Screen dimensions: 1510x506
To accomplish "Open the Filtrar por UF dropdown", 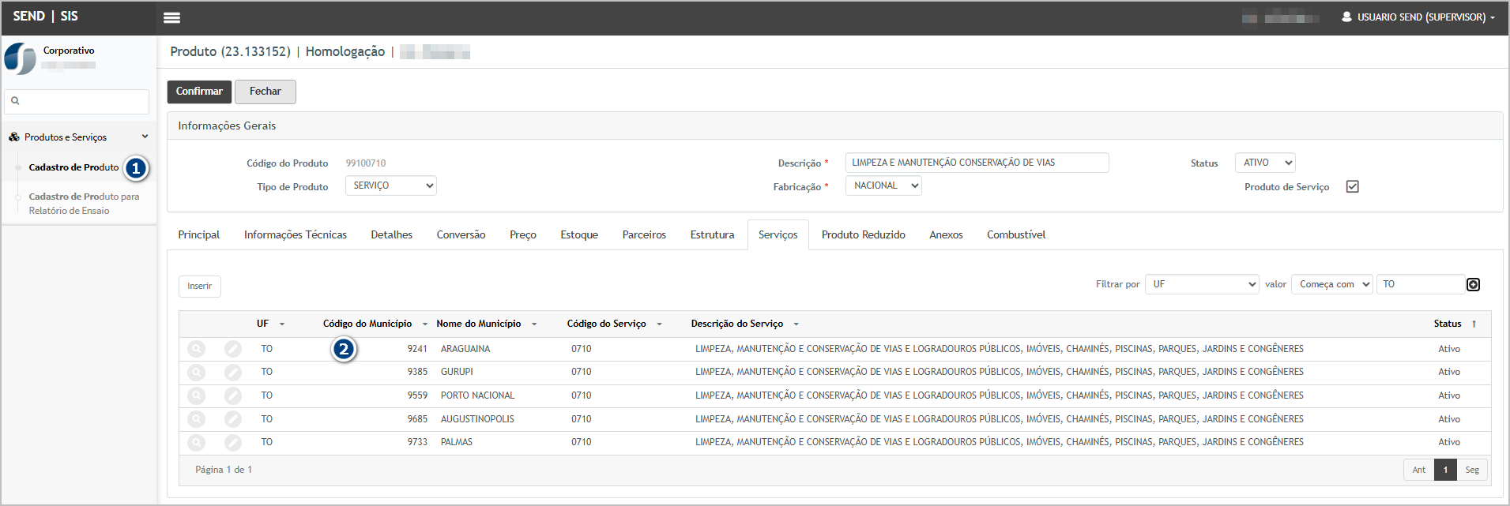I will [1201, 285].
